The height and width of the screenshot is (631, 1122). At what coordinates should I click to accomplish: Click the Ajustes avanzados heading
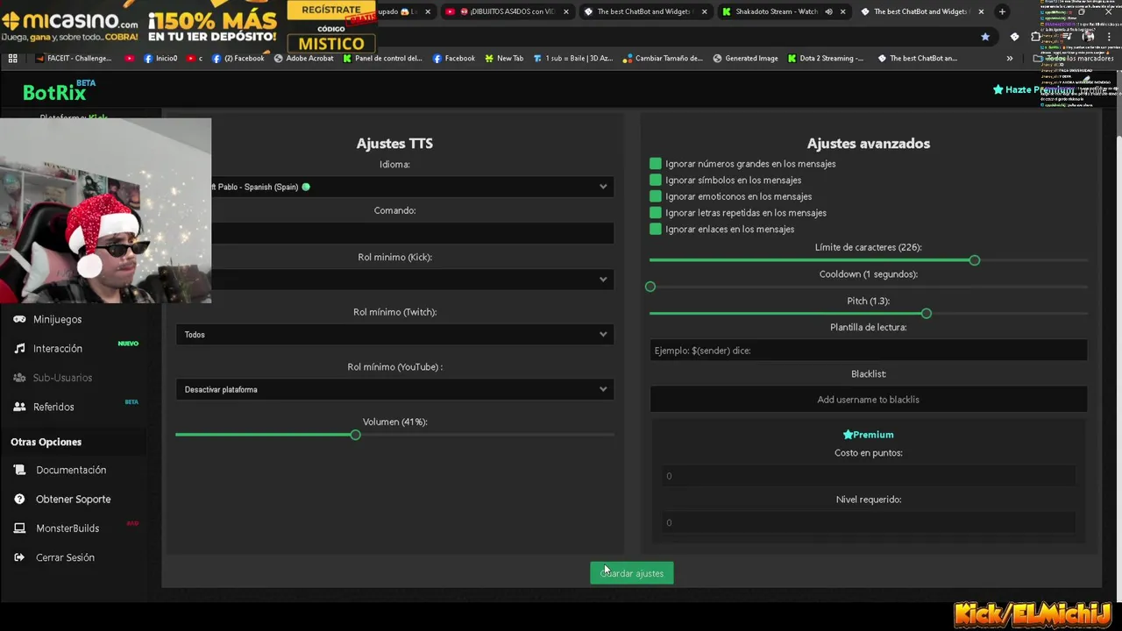[869, 144]
